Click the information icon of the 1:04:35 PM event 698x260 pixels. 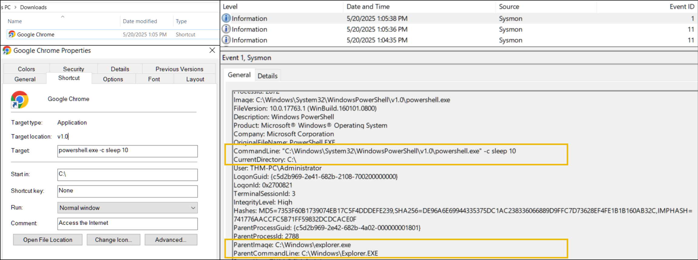(x=226, y=40)
